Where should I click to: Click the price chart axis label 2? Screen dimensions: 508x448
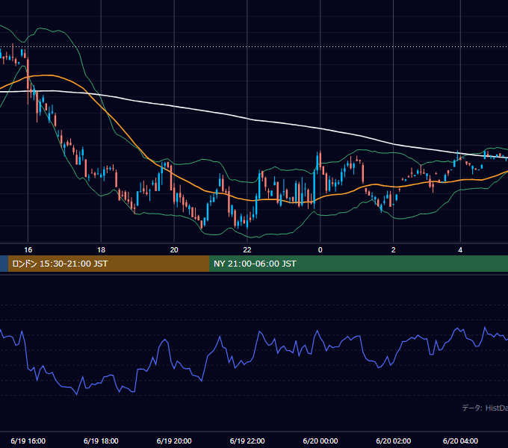(393, 249)
